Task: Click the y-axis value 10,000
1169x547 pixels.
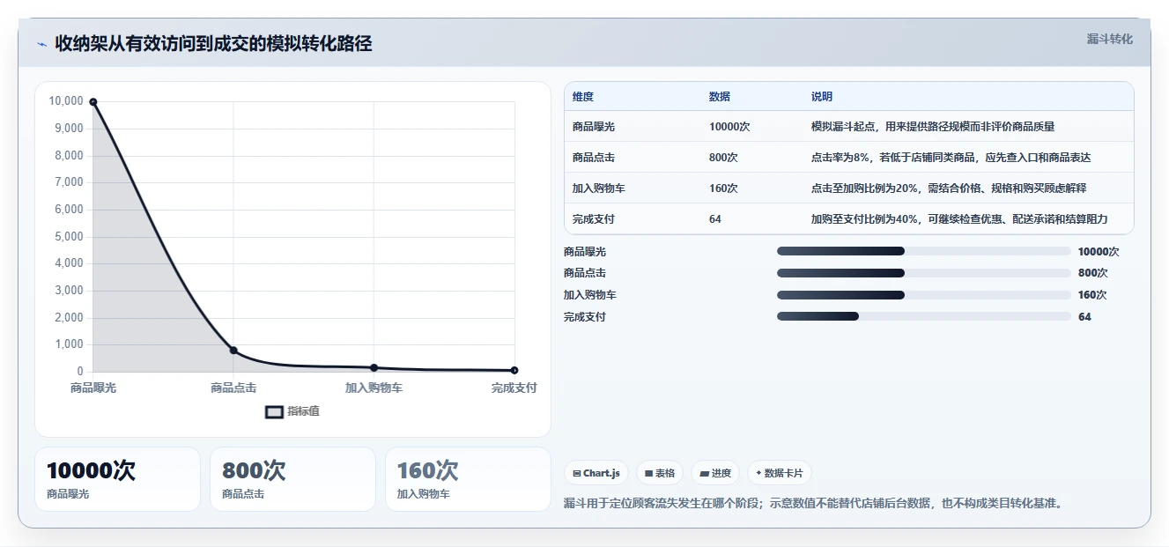Action: (x=66, y=101)
